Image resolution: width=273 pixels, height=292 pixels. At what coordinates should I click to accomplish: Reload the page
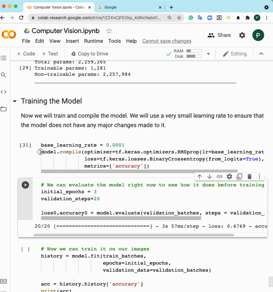click(21, 18)
